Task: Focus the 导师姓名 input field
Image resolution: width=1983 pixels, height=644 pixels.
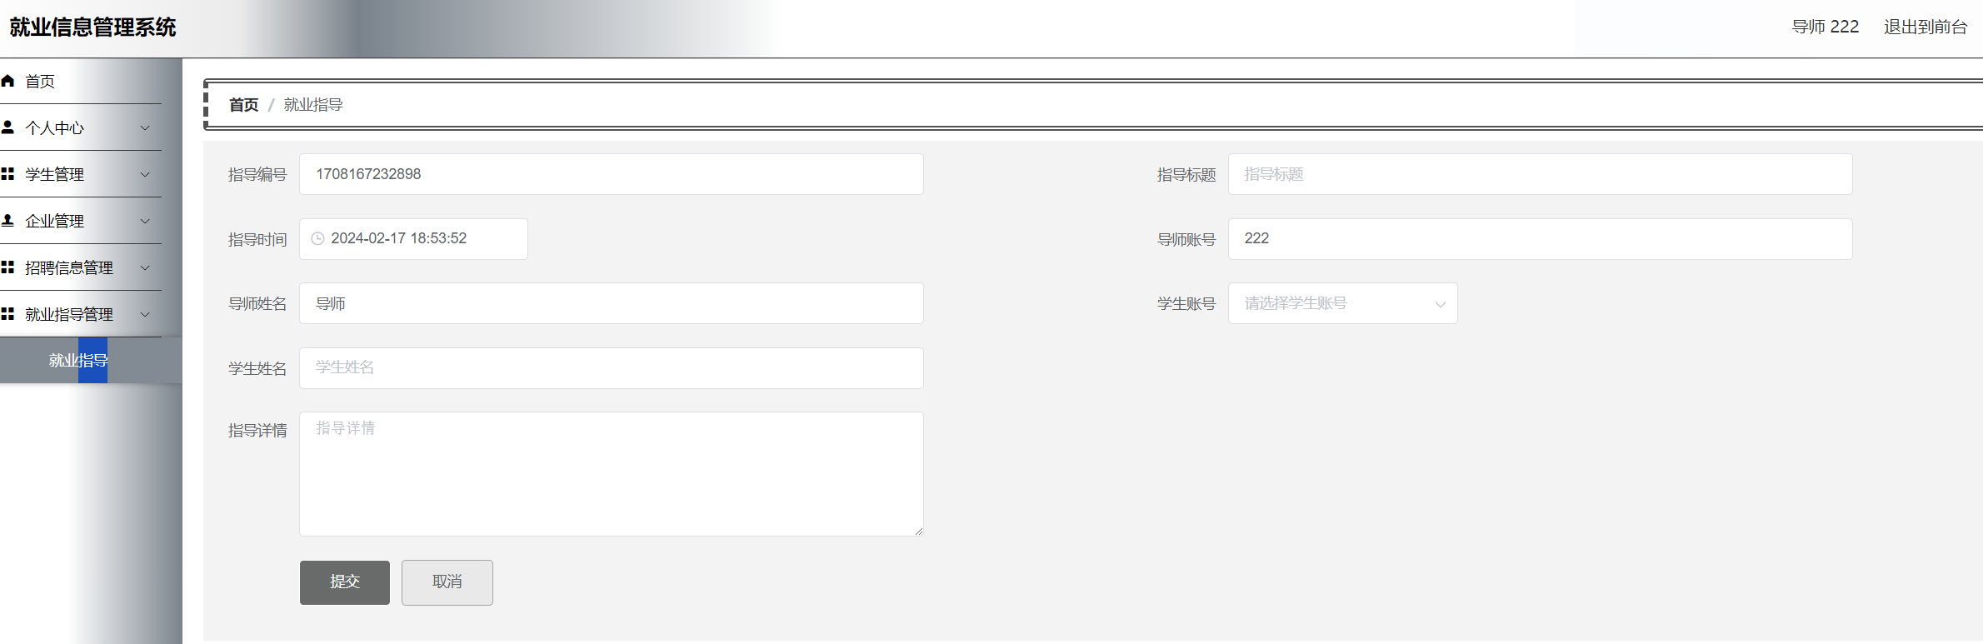Action: (611, 303)
